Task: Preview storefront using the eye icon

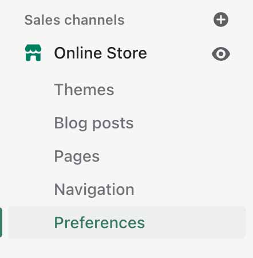Action: 221,54
